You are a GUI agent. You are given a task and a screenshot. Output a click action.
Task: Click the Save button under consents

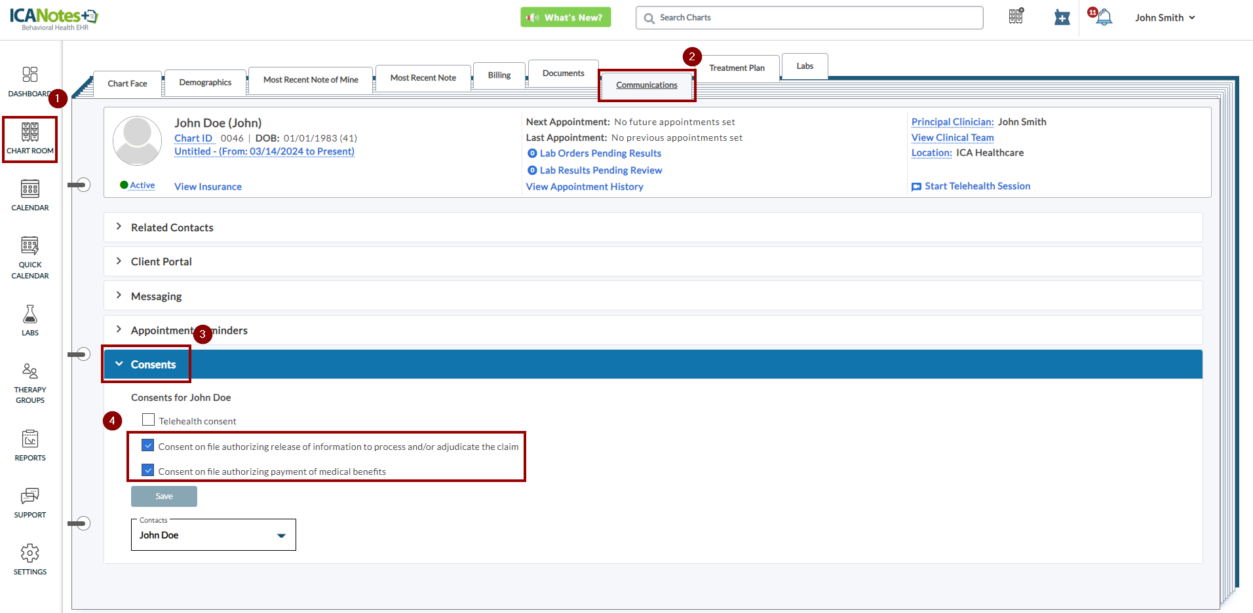pyautogui.click(x=164, y=496)
